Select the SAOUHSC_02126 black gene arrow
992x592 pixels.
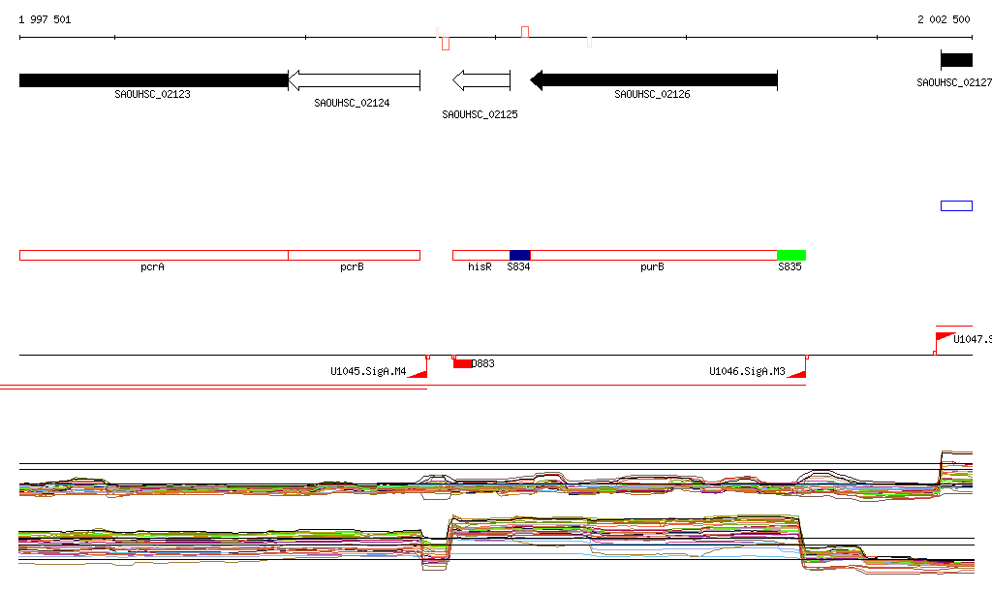(654, 80)
